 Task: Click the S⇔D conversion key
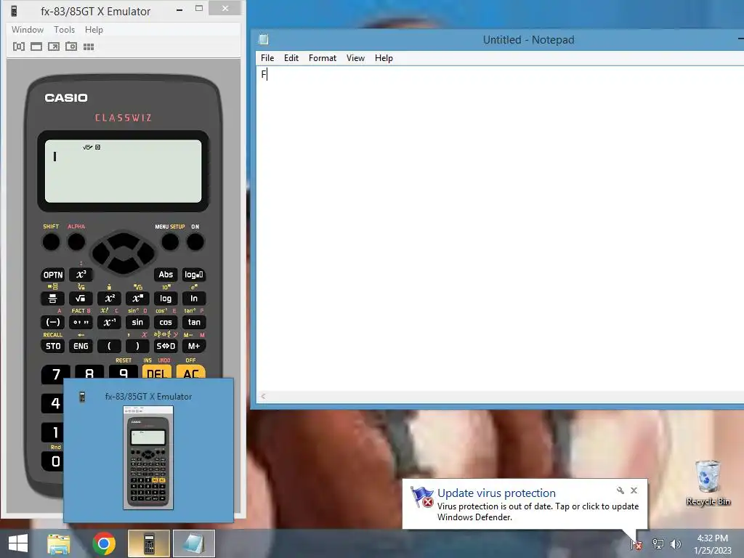166,346
